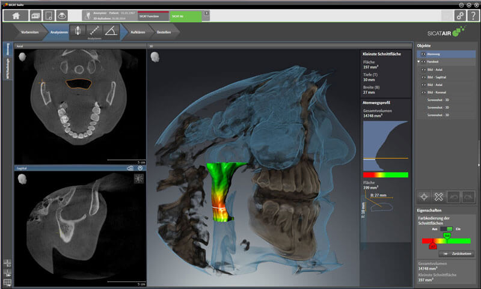This screenshot has width=481, height=289.
Task: Click the workspace layout icon at bottom left
Action: 7,263
